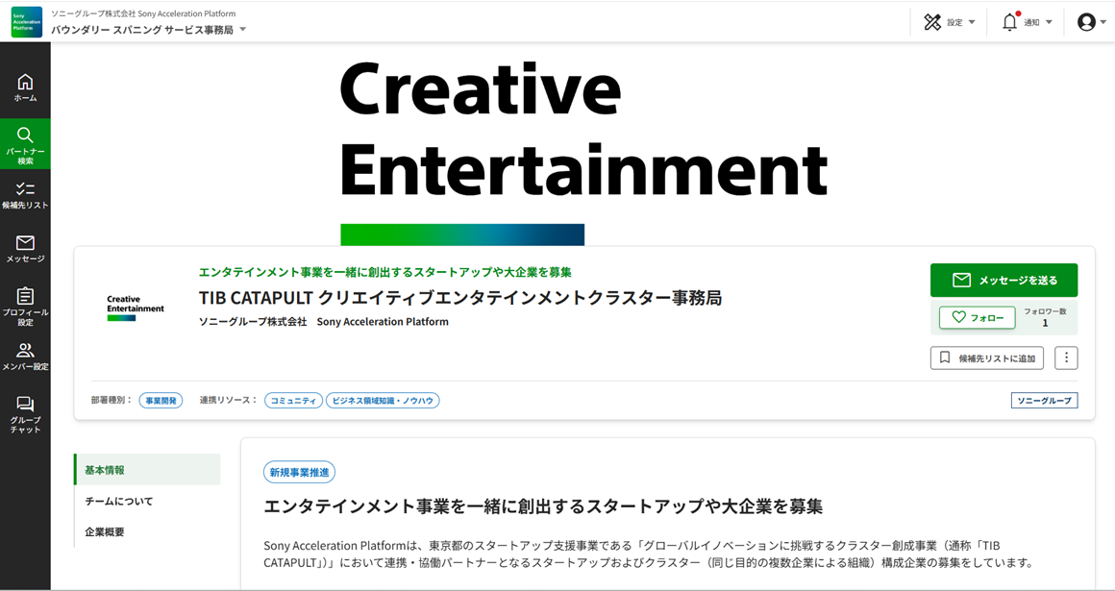
Task: Expand the 通知 notifications dropdown
Action: coord(1027,22)
